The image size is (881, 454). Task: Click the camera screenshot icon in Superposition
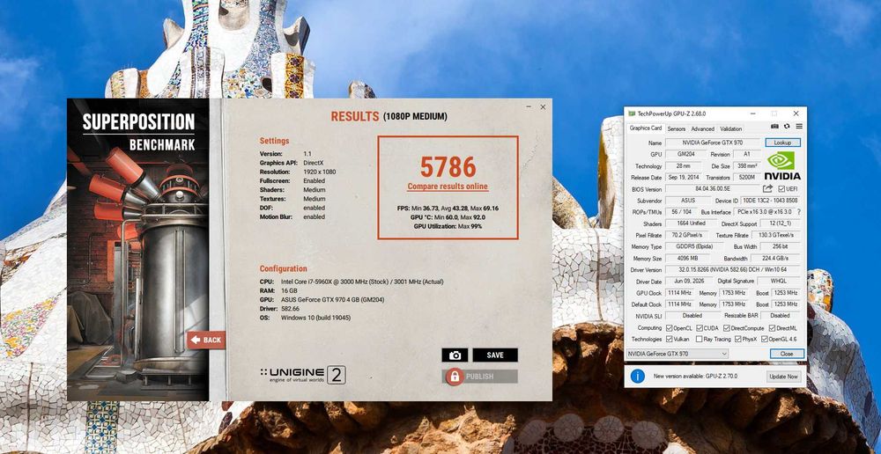coord(455,355)
